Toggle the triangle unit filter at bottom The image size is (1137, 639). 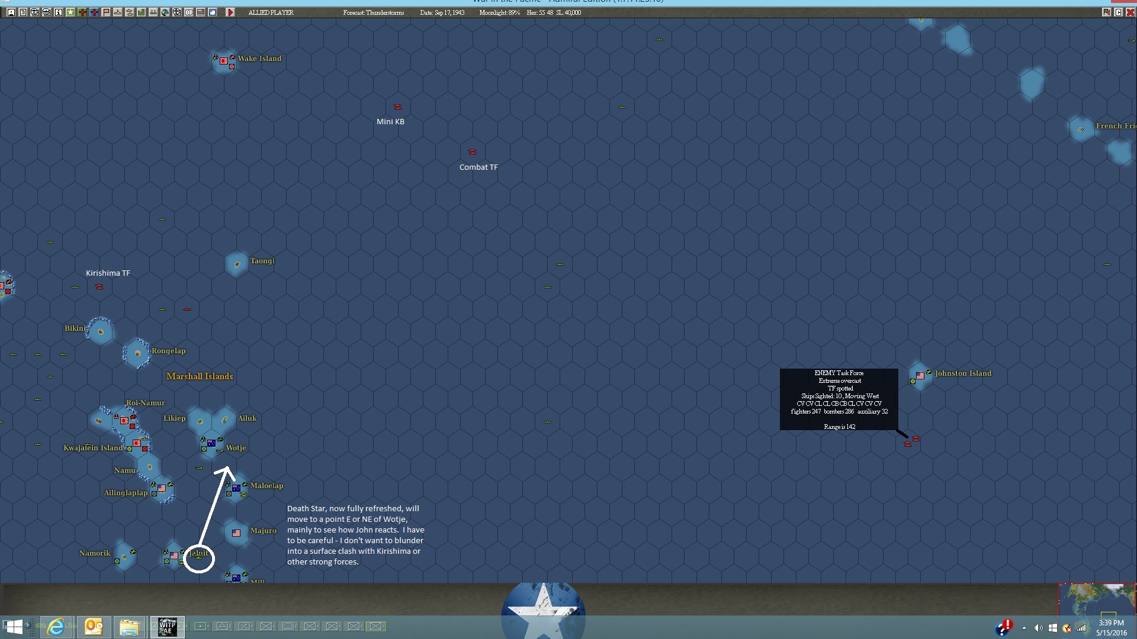tap(223, 626)
